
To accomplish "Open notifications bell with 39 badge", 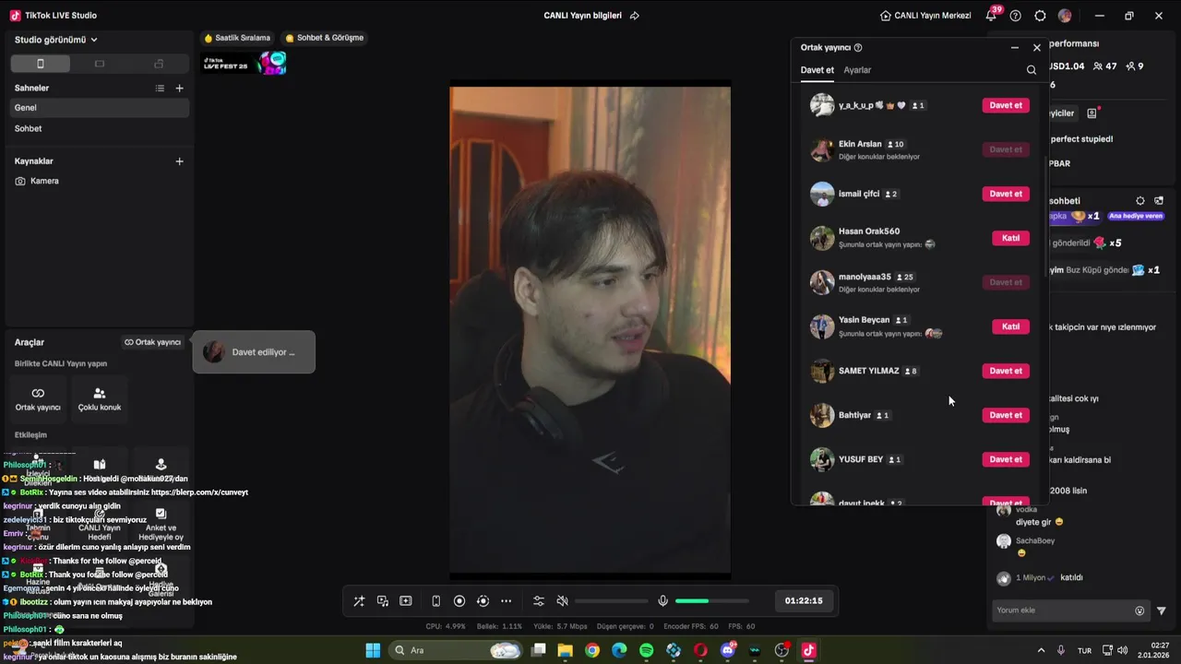I will pyautogui.click(x=993, y=15).
